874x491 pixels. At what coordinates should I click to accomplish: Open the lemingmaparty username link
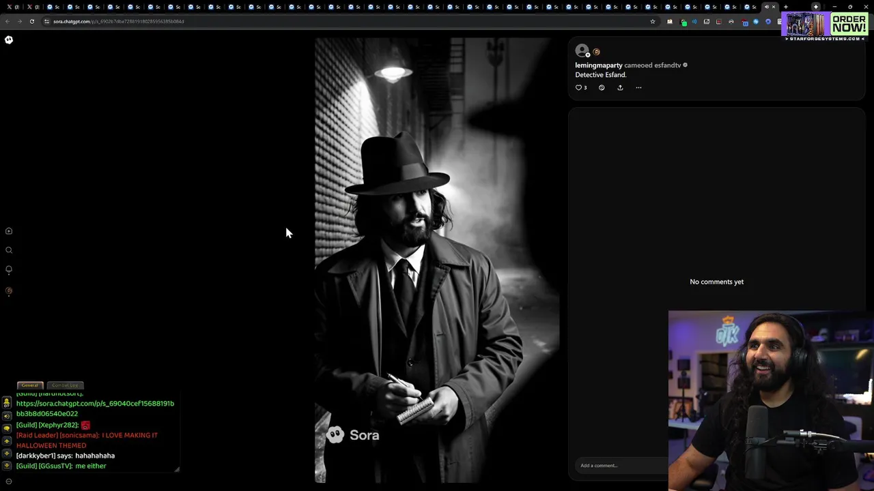pyautogui.click(x=599, y=65)
